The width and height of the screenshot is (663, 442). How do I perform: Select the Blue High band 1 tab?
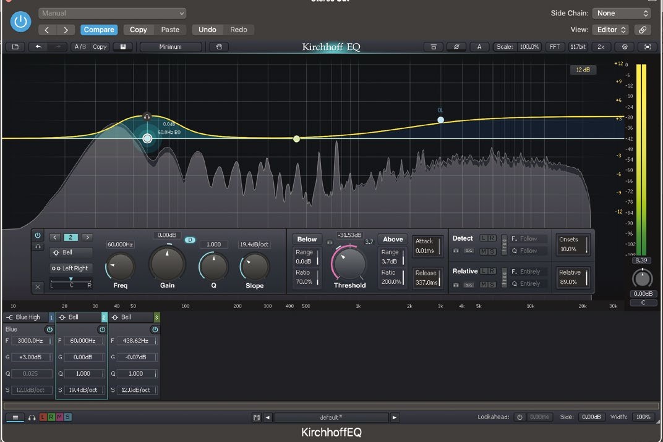[28, 317]
